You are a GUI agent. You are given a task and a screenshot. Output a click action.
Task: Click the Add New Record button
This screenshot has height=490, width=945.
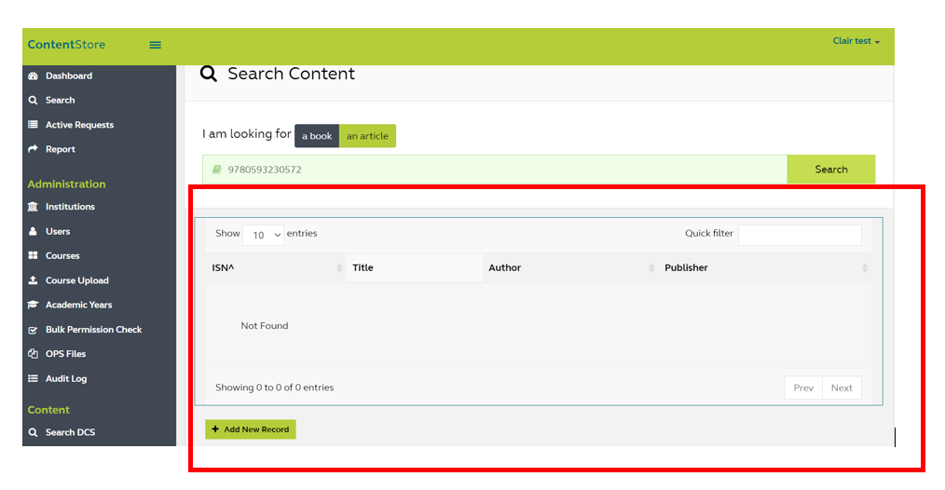[251, 429]
